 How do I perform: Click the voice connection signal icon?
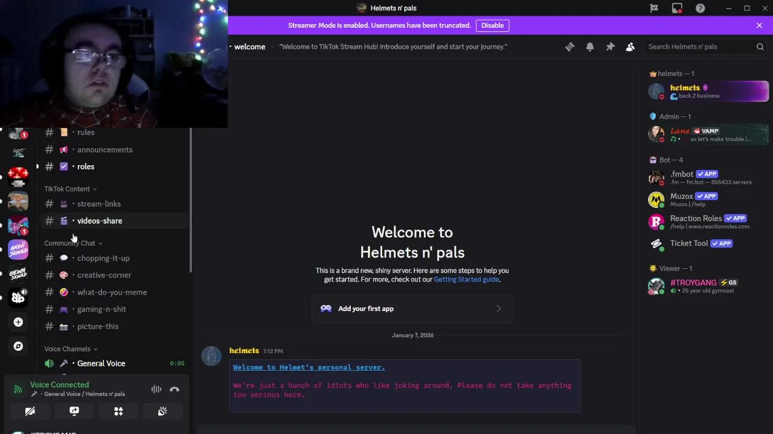(18, 389)
